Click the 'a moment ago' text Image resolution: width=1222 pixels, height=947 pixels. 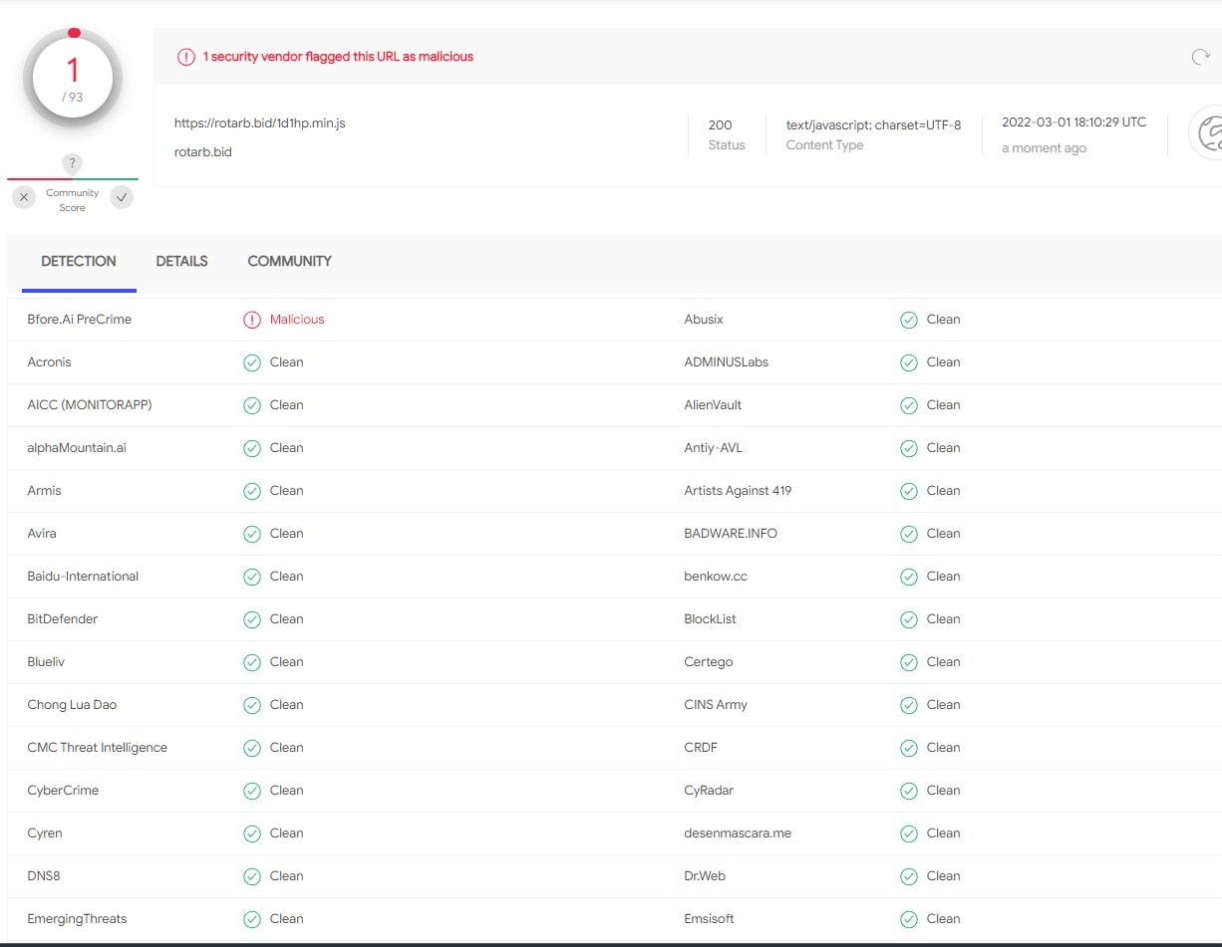click(1045, 148)
